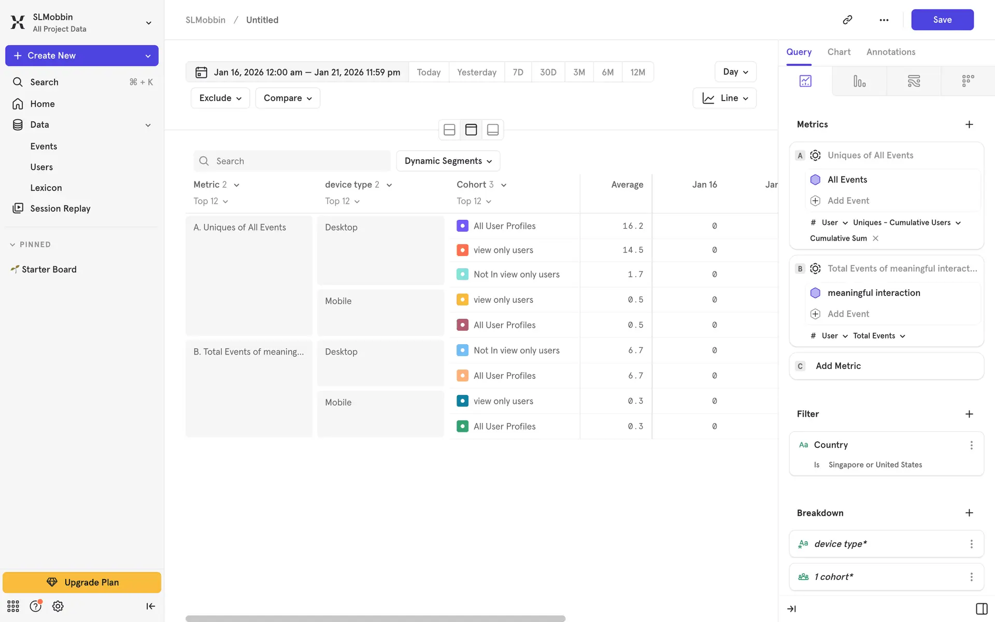Click the Upgrade Plan button
This screenshot has width=995, height=622.
82,582
